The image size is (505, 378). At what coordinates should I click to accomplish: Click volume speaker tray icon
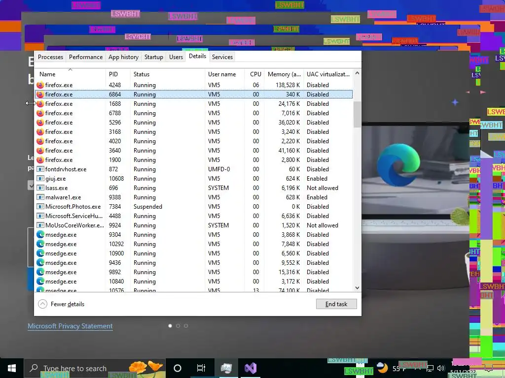coord(441,368)
